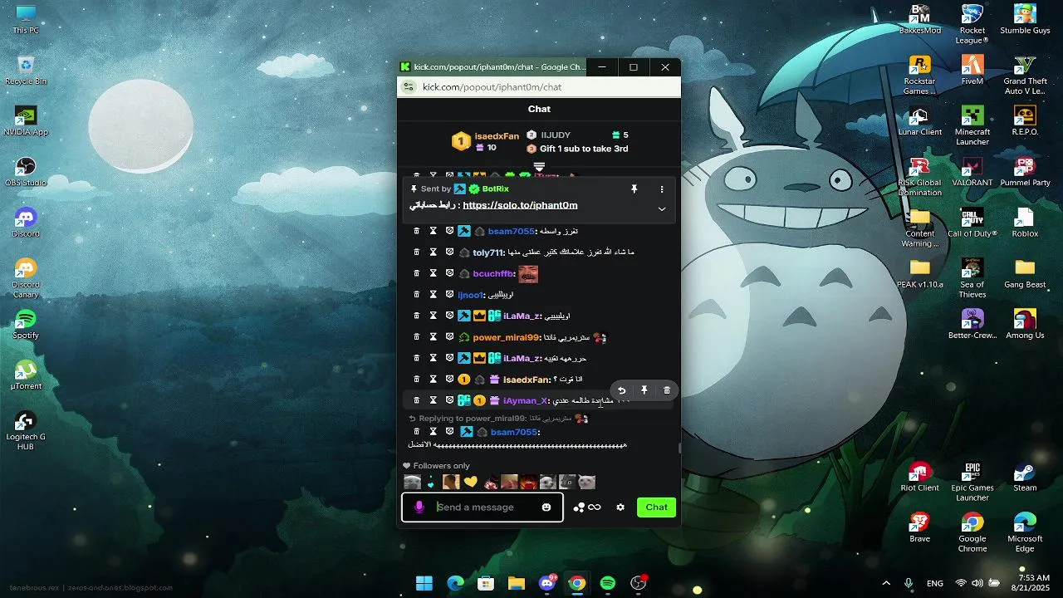The image size is (1063, 598).
Task: Click bcuchffb's face emote in chat
Action: tap(528, 273)
